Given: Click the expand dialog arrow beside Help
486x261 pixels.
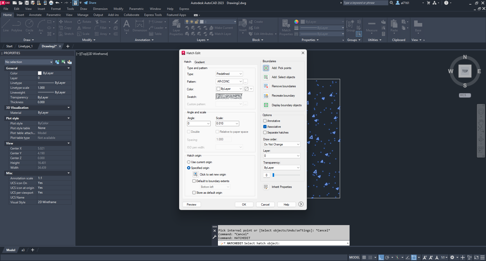Looking at the screenshot, I should pyautogui.click(x=301, y=204).
